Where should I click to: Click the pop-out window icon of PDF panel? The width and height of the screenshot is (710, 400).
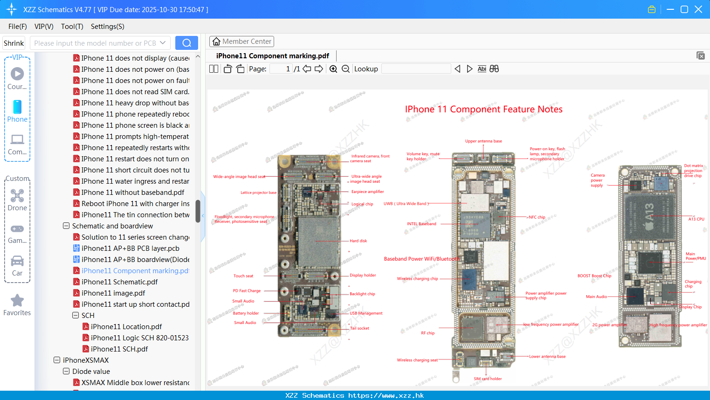(701, 55)
